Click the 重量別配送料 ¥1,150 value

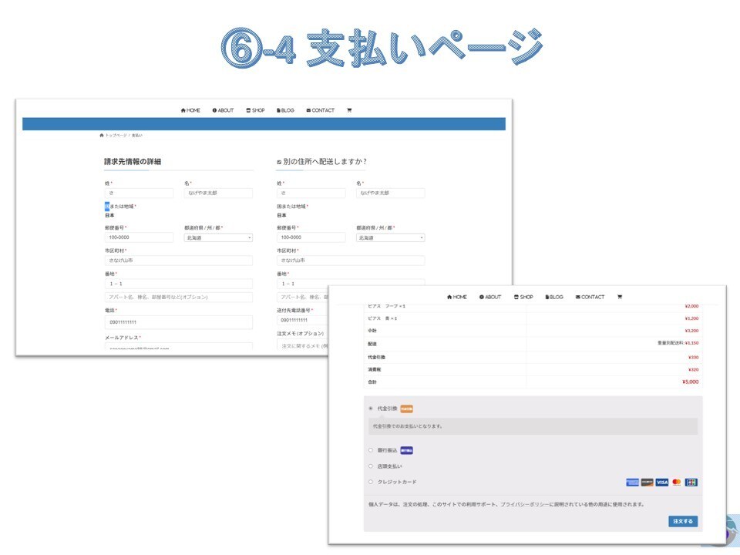(x=678, y=343)
